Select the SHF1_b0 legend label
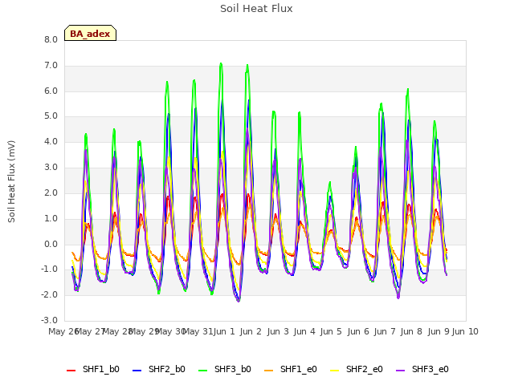 tap(101, 369)
